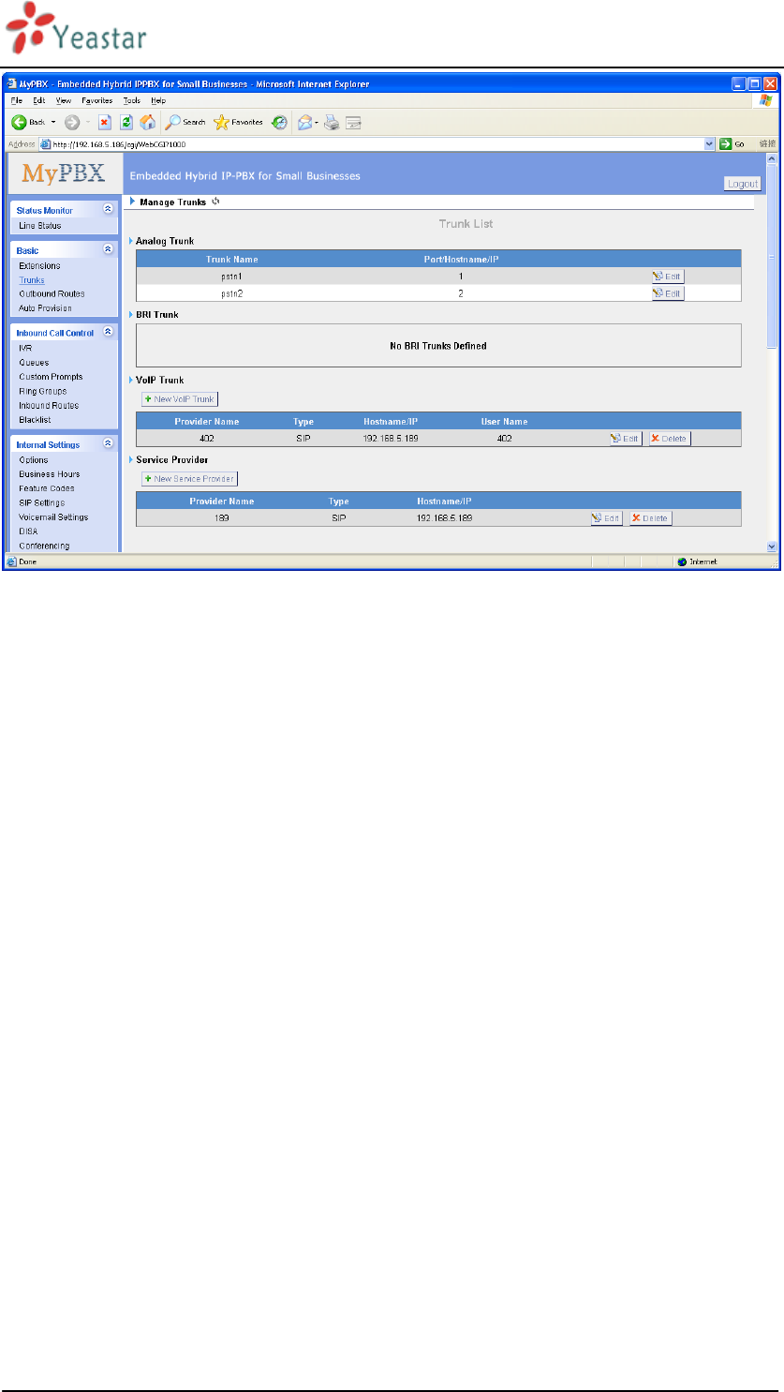Collapse the Basic sidebar section
Viewport: 784px width, 1392px height.
click(108, 249)
